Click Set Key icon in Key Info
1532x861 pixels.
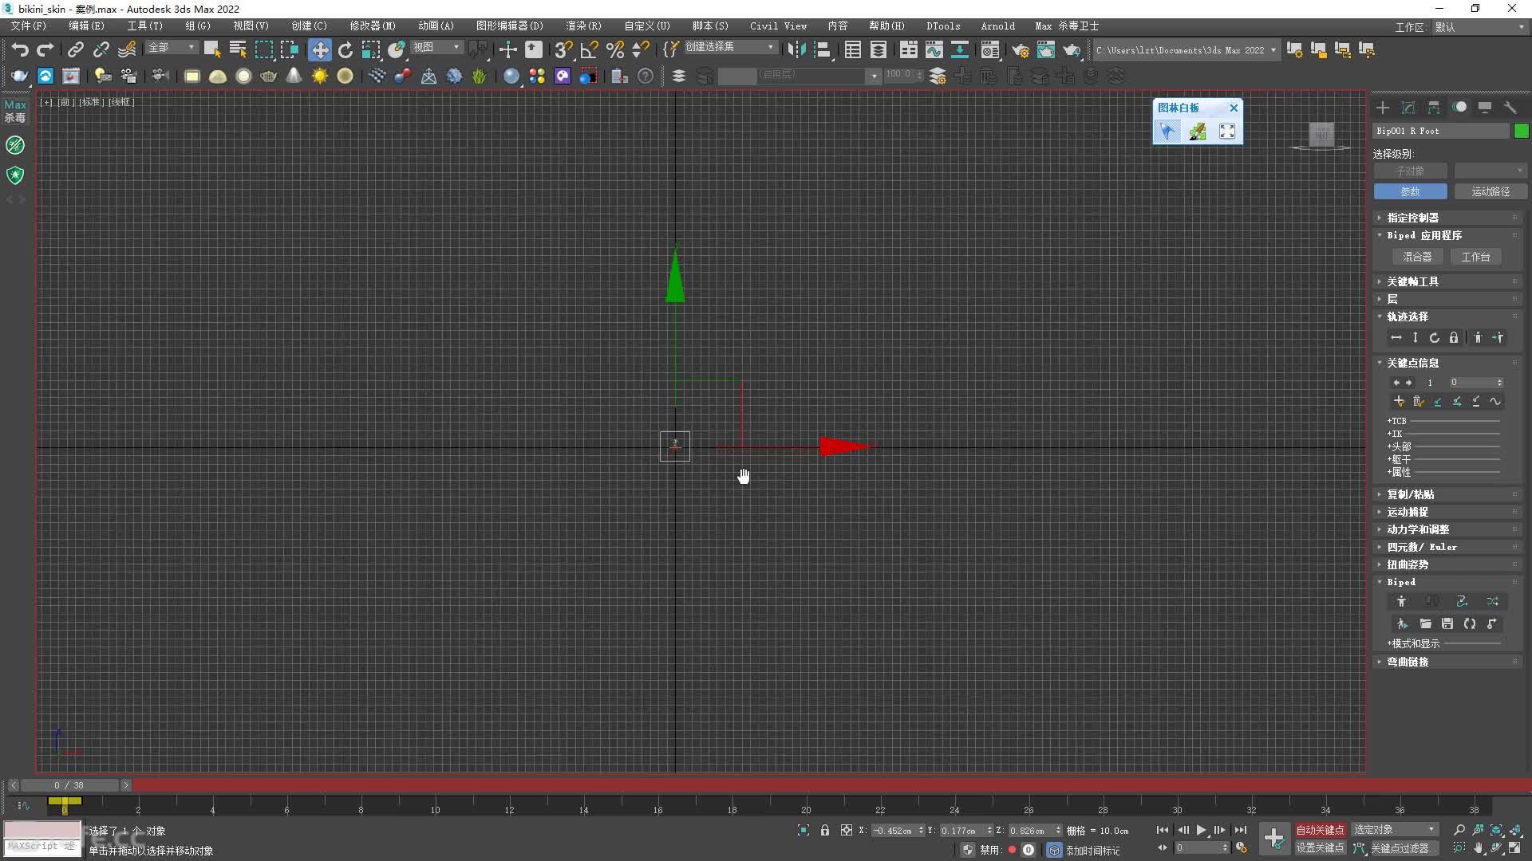tap(1399, 401)
